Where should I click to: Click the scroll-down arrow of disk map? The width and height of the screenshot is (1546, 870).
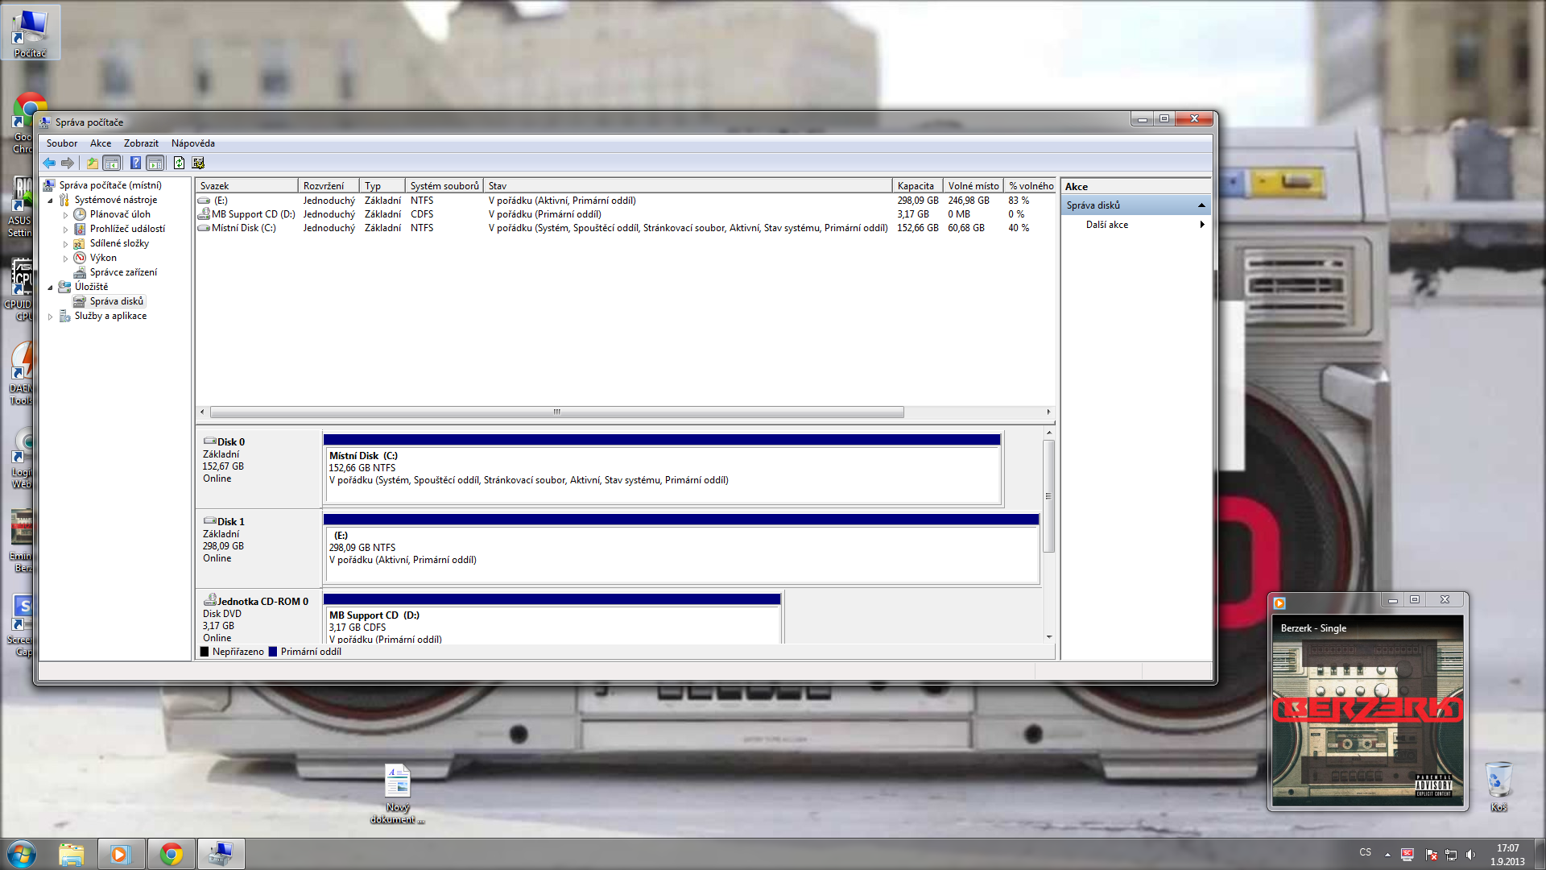[1048, 637]
